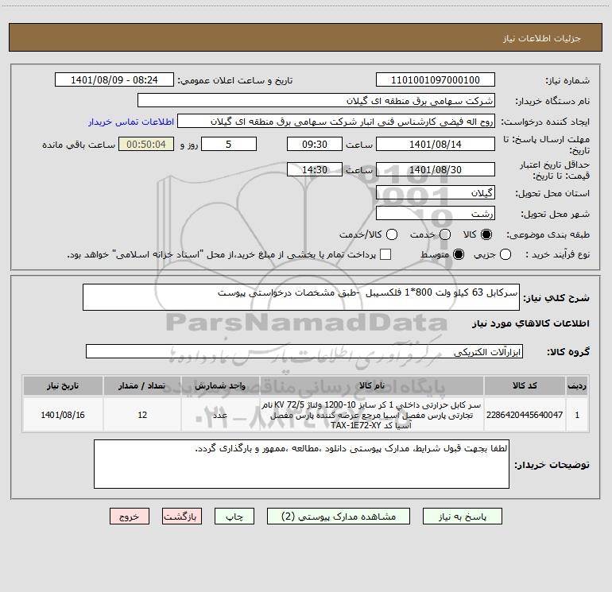Click the ساعت باقی مانده label
The width and height of the screenshot is (612, 592).
(x=79, y=145)
